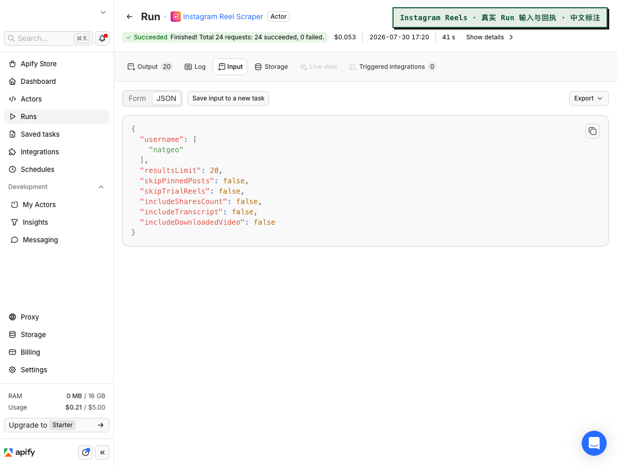
Task: Open Messaging in sidebar
Action: pyautogui.click(x=57, y=240)
